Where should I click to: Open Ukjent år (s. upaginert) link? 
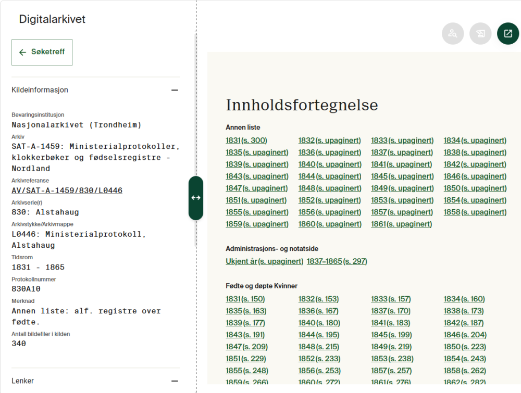tap(265, 261)
